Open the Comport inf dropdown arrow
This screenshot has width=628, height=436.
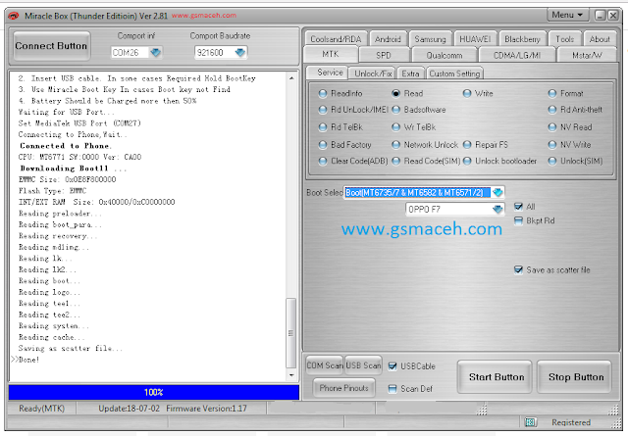[155, 52]
